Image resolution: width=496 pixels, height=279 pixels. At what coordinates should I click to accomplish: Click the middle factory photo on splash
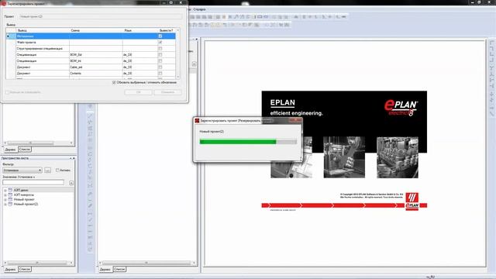pyautogui.click(x=344, y=157)
